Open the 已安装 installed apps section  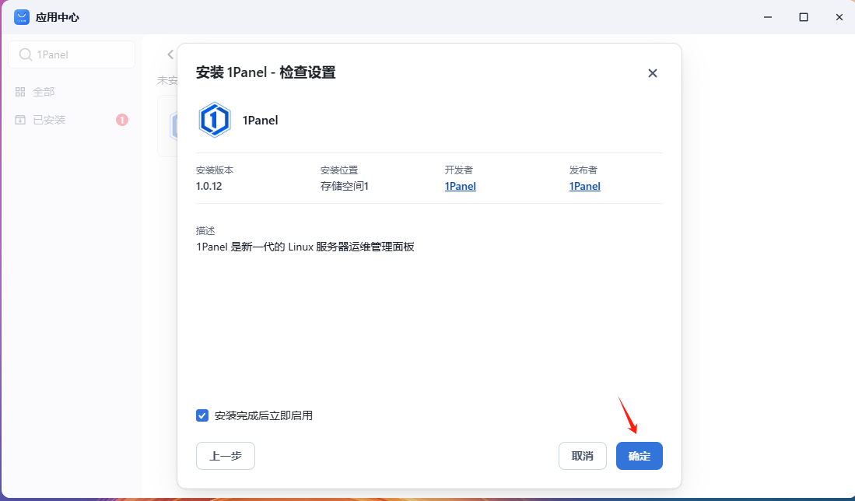coord(72,120)
